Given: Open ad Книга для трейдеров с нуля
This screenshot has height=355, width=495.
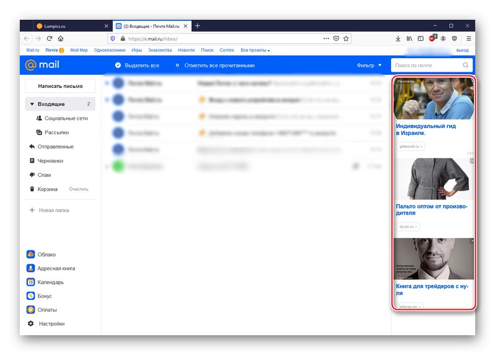Looking at the screenshot, I should [x=432, y=289].
